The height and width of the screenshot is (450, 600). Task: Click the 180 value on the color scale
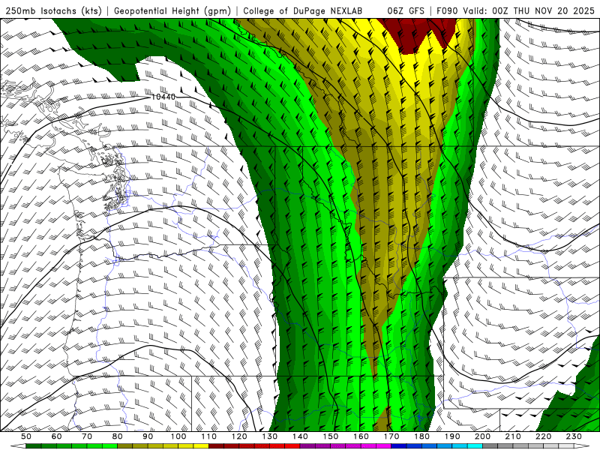click(x=421, y=436)
